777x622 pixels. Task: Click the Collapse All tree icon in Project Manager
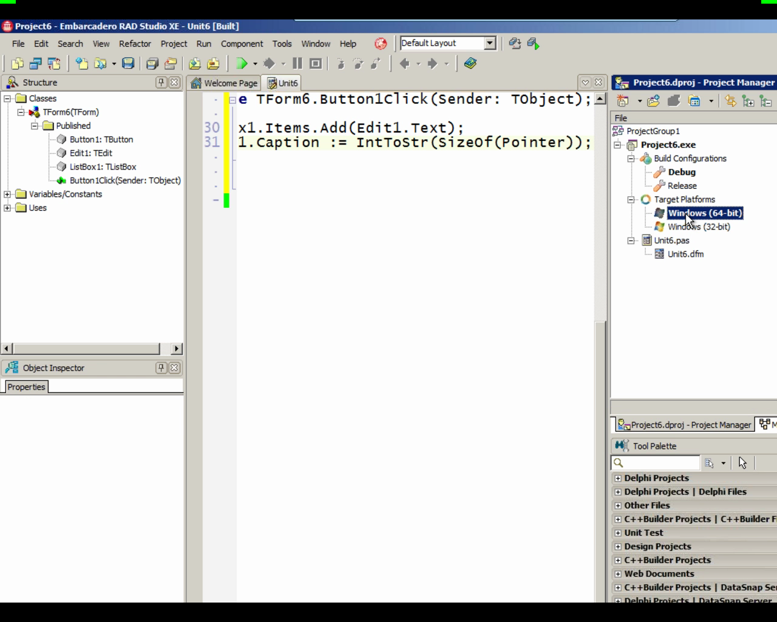tap(765, 101)
